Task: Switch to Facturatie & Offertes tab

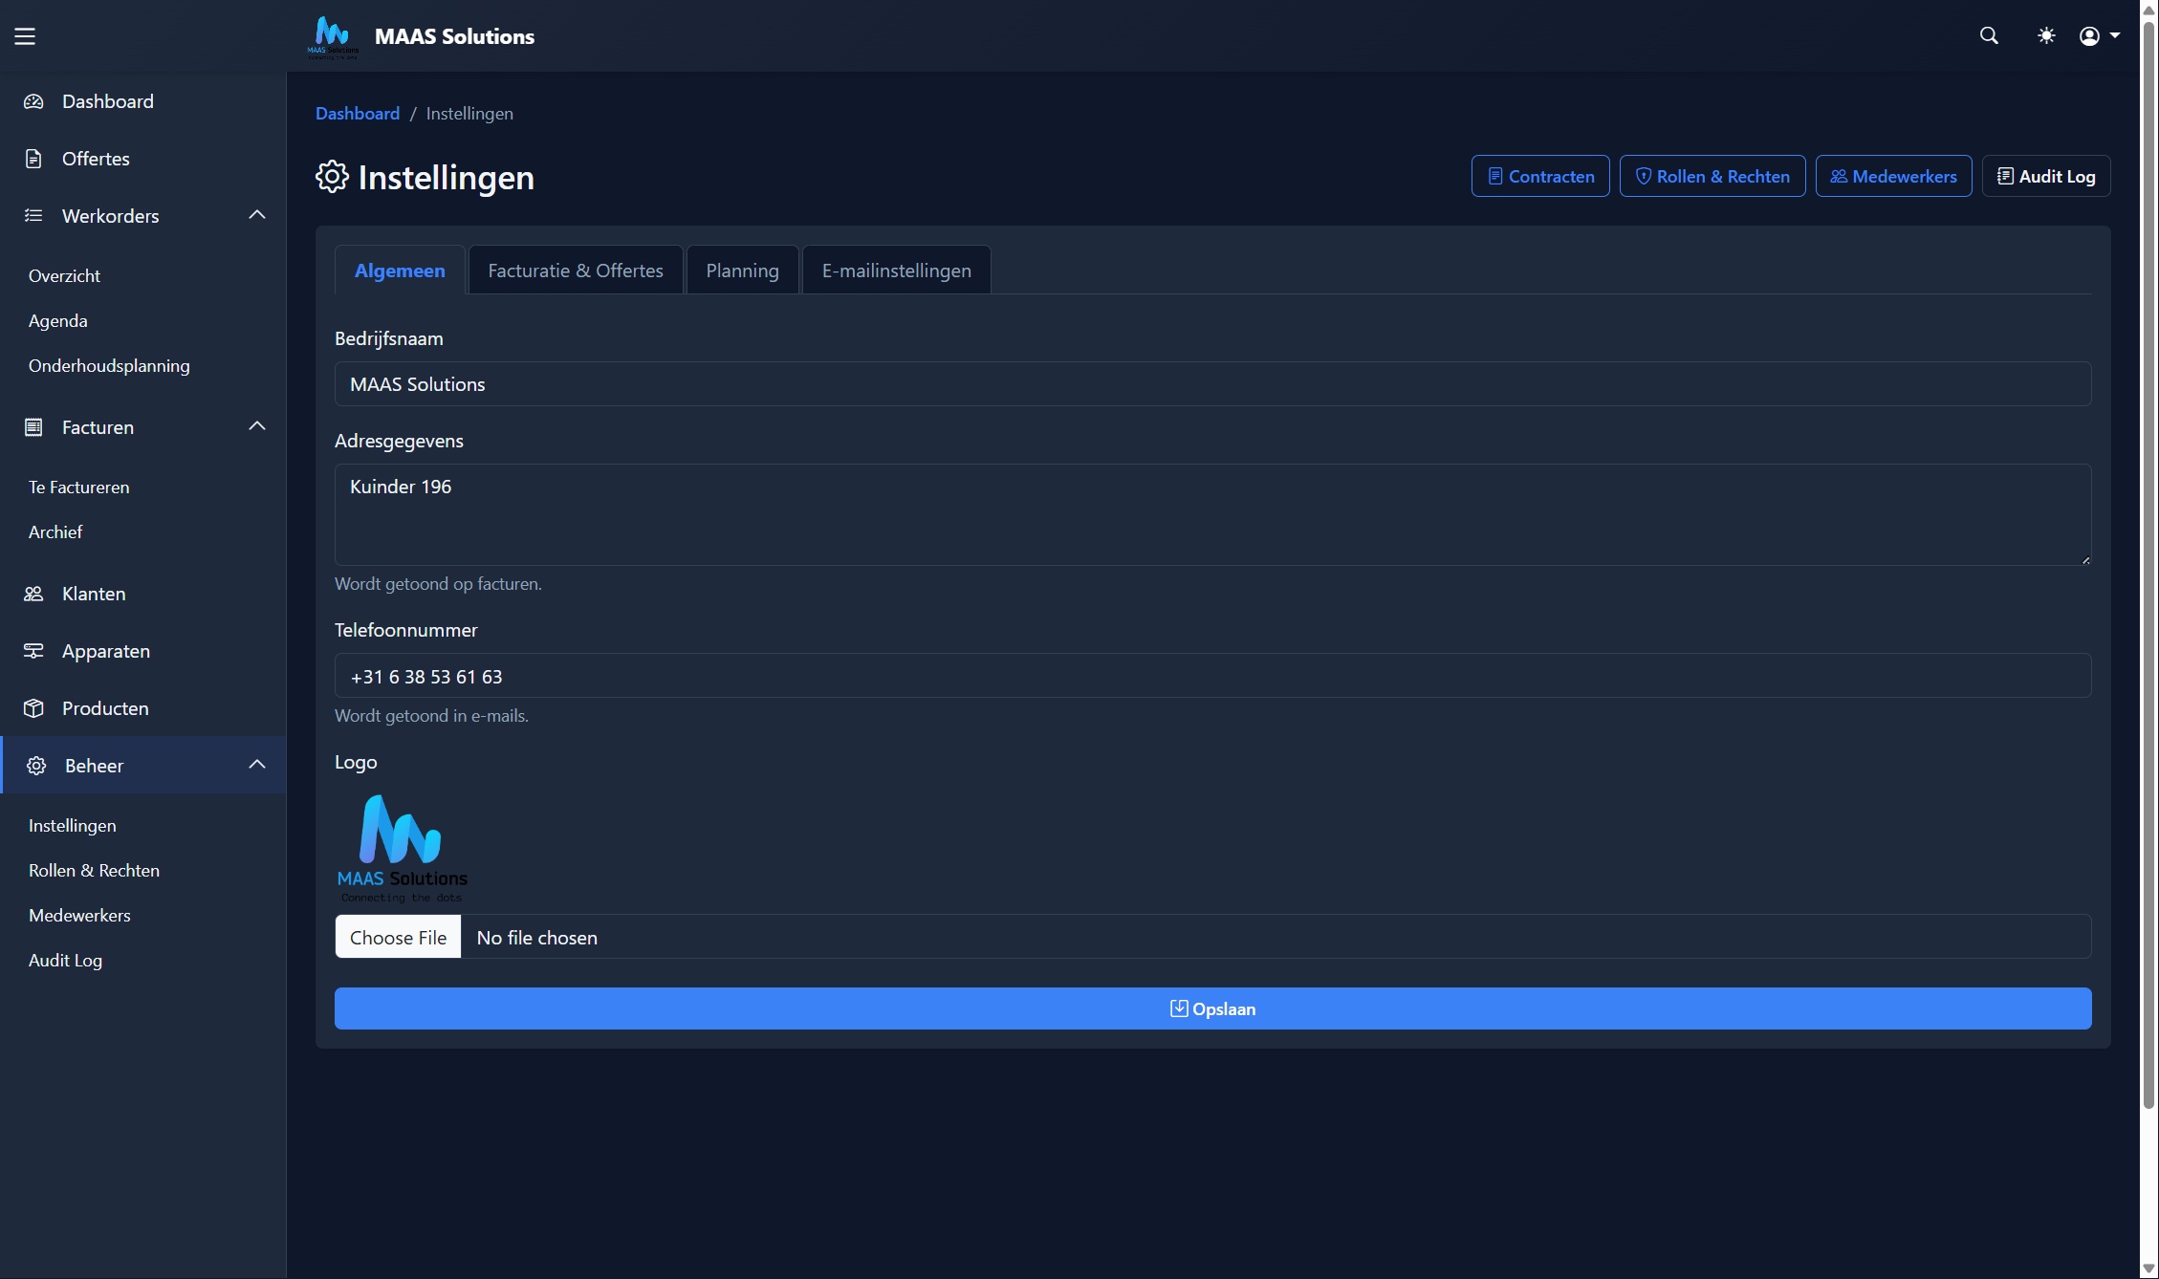Action: point(575,271)
